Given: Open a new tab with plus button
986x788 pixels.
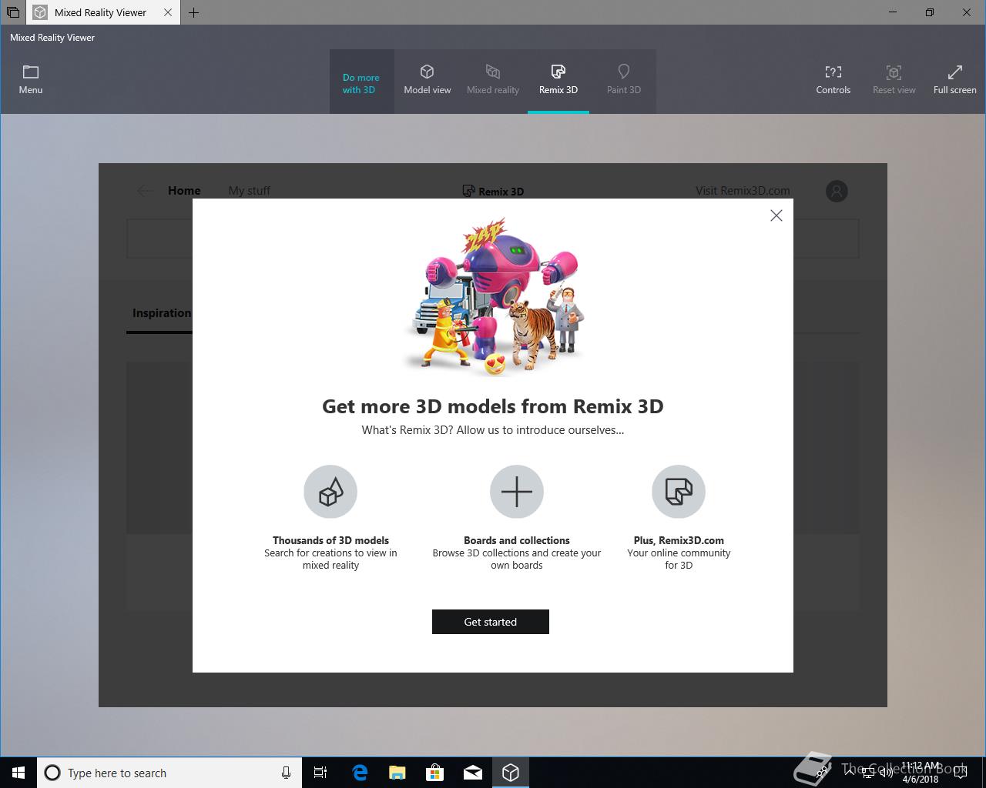Looking at the screenshot, I should tap(194, 12).
